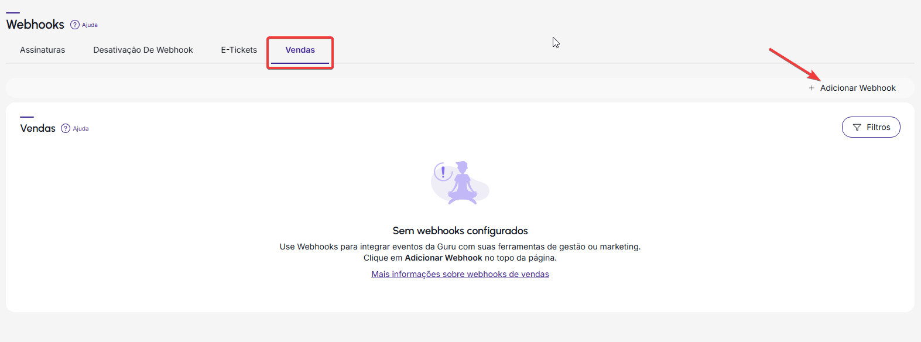Click the Adicionar Webhook button
This screenshot has width=921, height=342.
click(x=852, y=88)
